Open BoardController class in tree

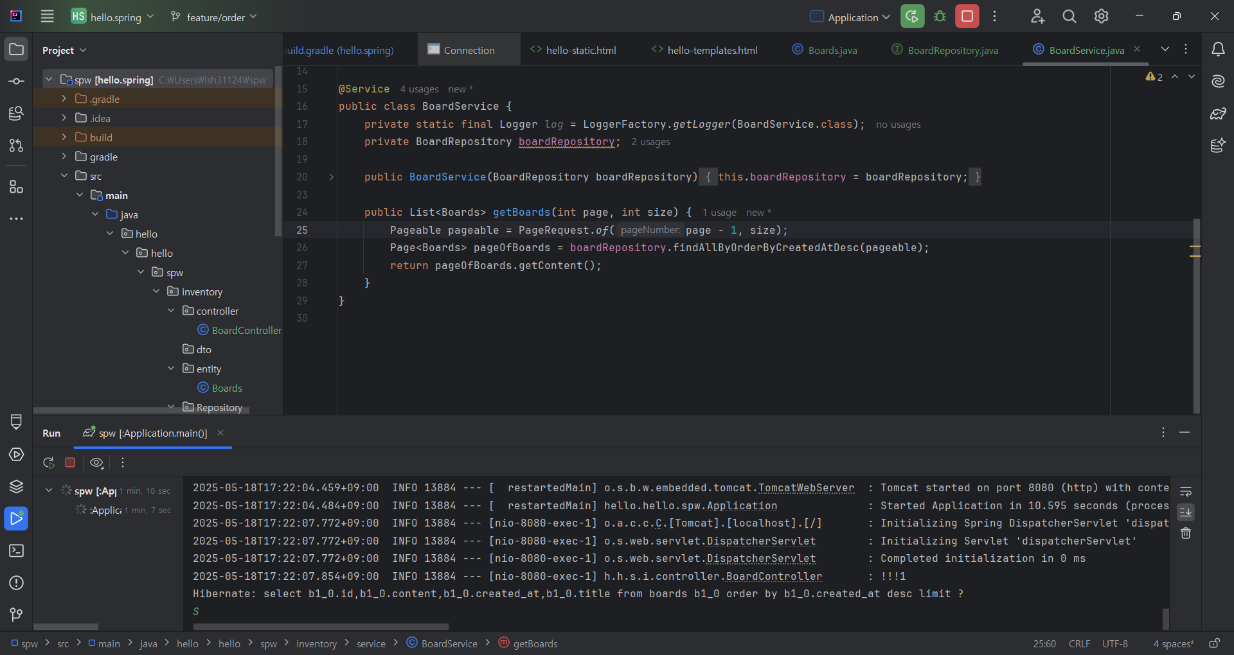point(240,330)
